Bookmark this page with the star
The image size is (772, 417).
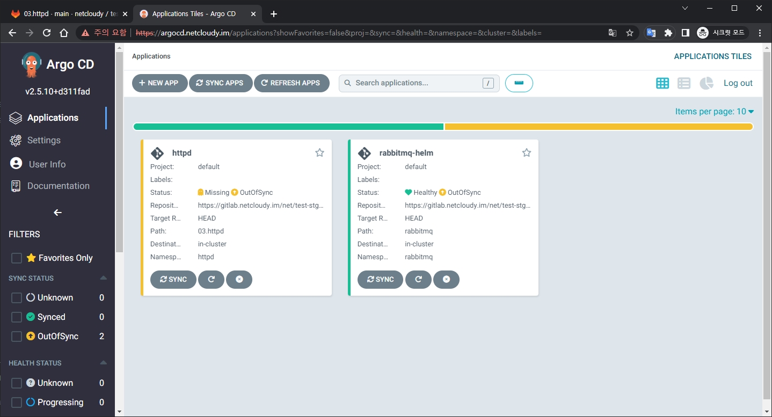click(x=630, y=33)
